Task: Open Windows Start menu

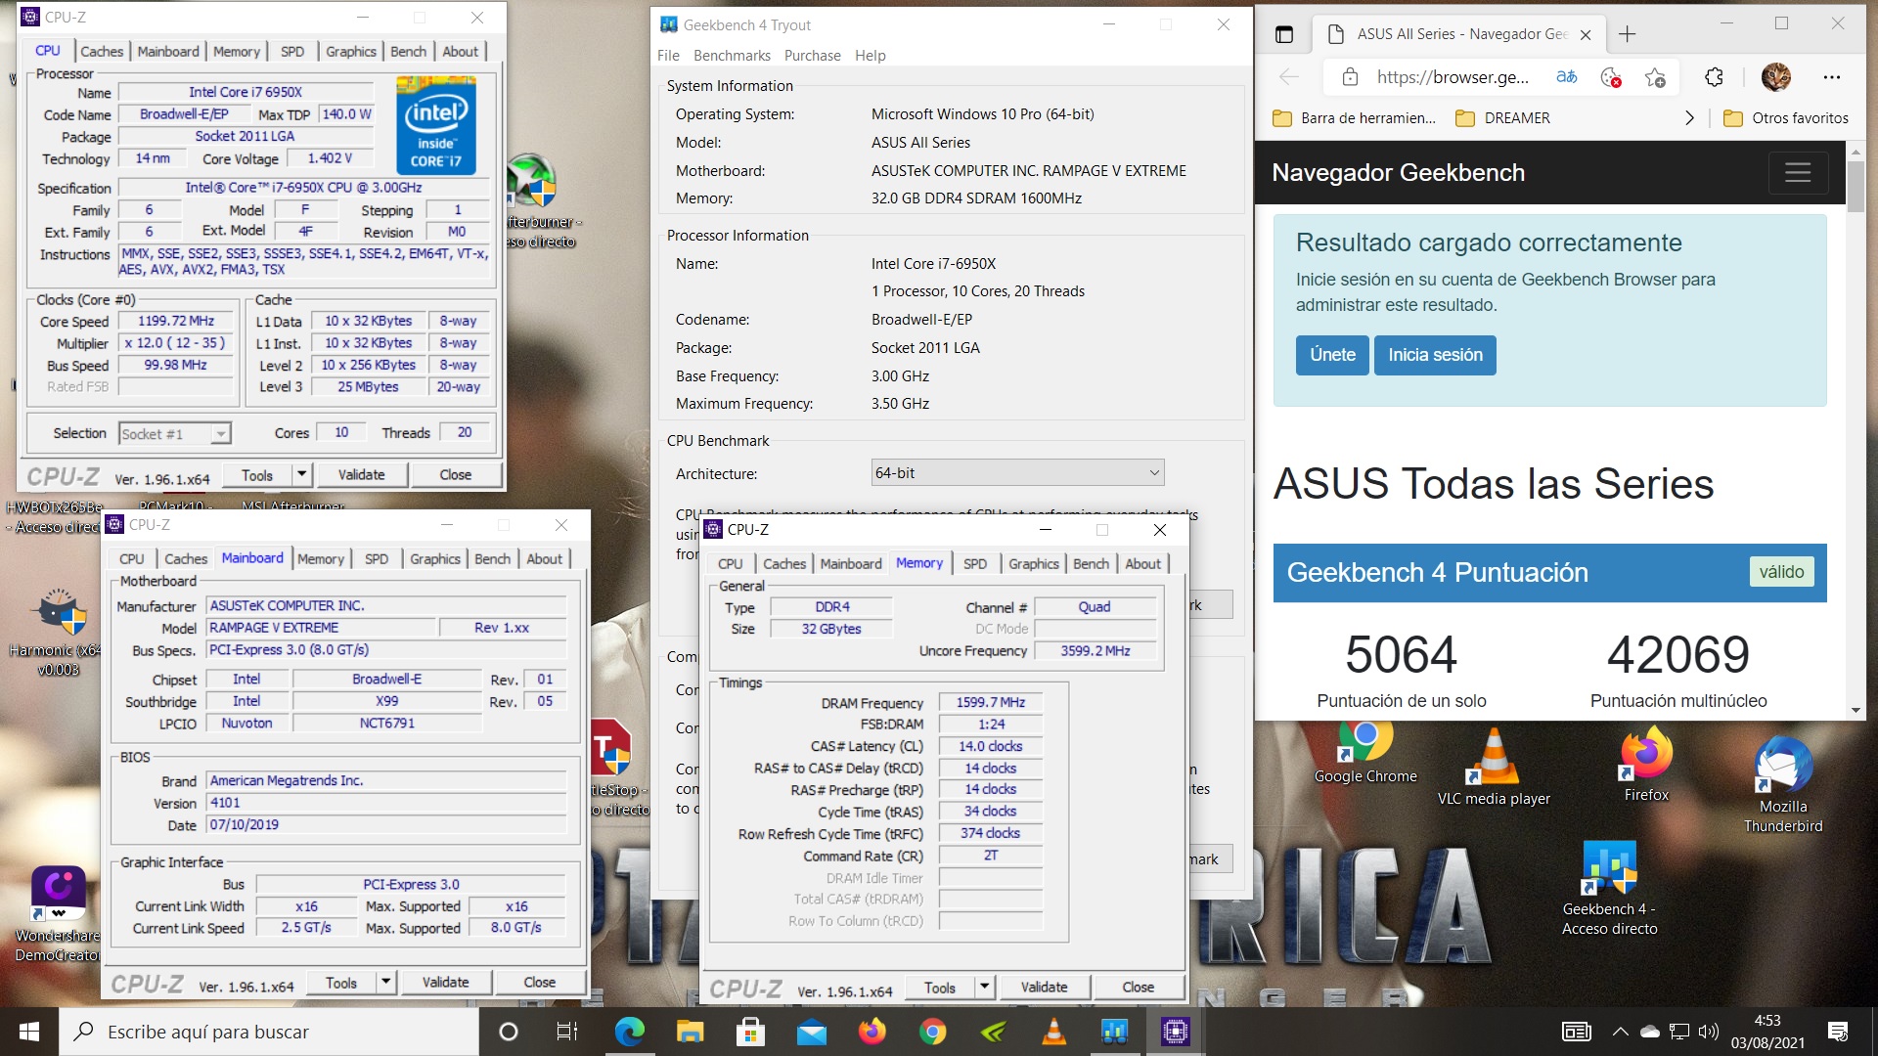Action: pos(29,1032)
